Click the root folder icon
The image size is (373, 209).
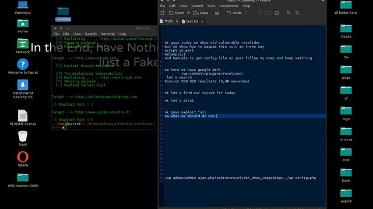pyautogui.click(x=346, y=154)
